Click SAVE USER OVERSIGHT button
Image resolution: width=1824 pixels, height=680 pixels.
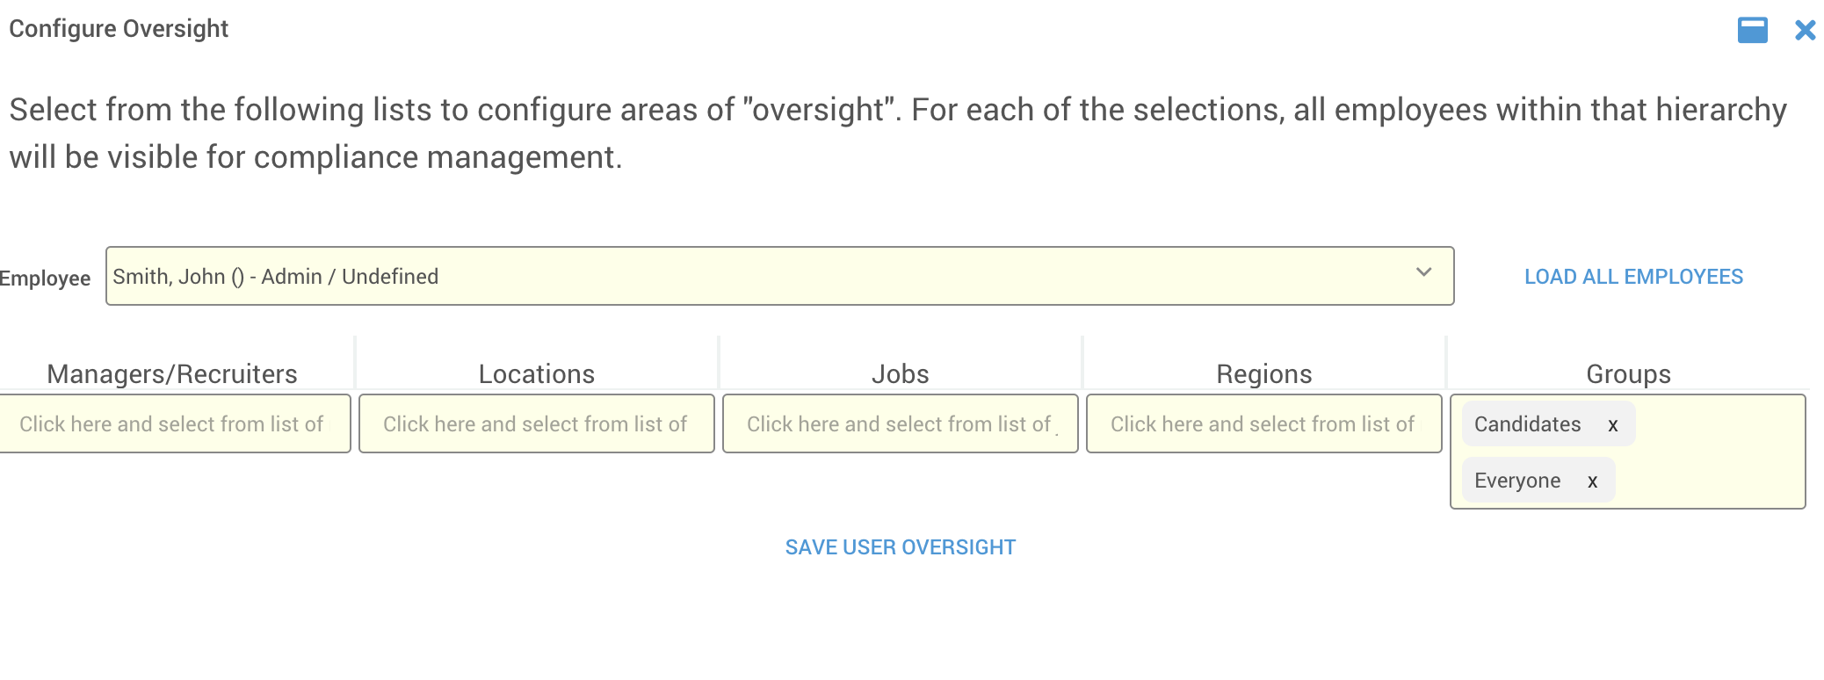[x=901, y=547]
